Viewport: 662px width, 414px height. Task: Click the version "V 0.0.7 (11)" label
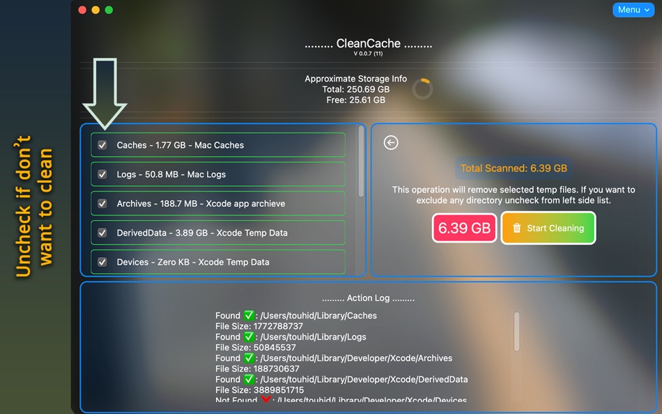368,54
